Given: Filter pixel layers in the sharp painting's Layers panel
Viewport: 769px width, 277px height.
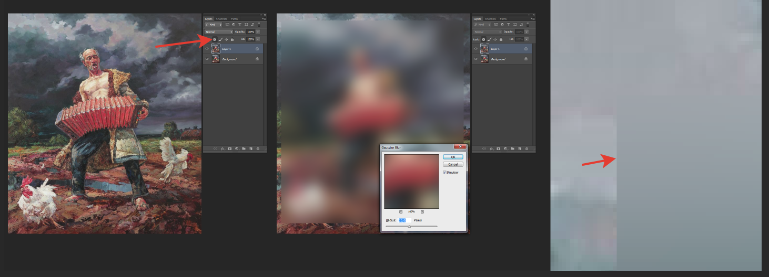Looking at the screenshot, I should coord(227,25).
